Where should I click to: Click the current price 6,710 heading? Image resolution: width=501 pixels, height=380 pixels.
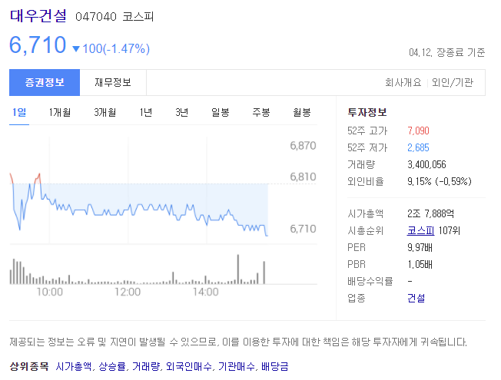pos(38,45)
